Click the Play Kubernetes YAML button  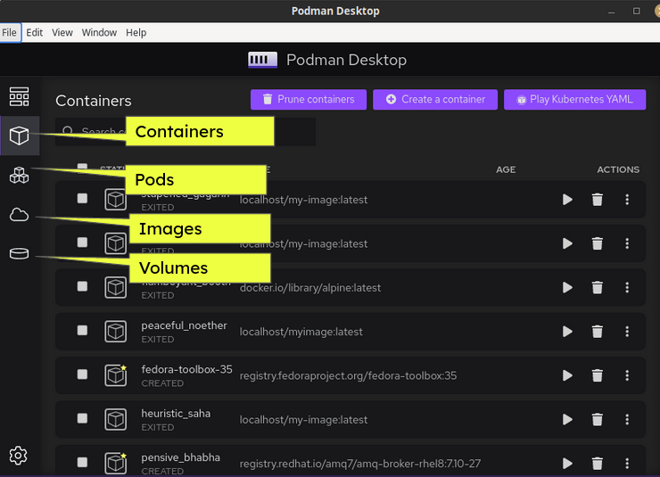[x=575, y=99]
